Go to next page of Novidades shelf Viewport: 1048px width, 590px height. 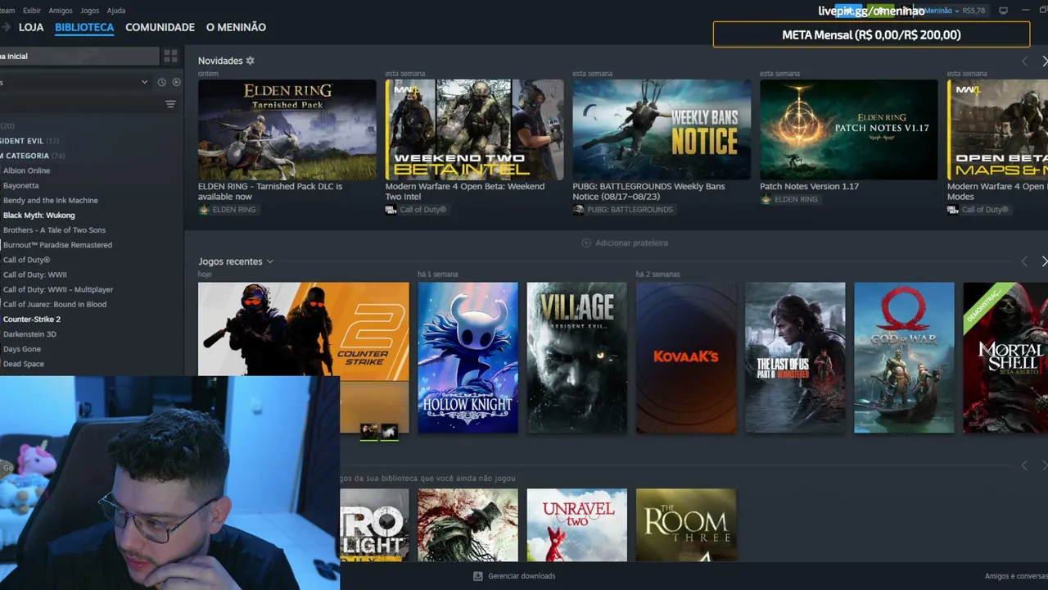click(1044, 61)
